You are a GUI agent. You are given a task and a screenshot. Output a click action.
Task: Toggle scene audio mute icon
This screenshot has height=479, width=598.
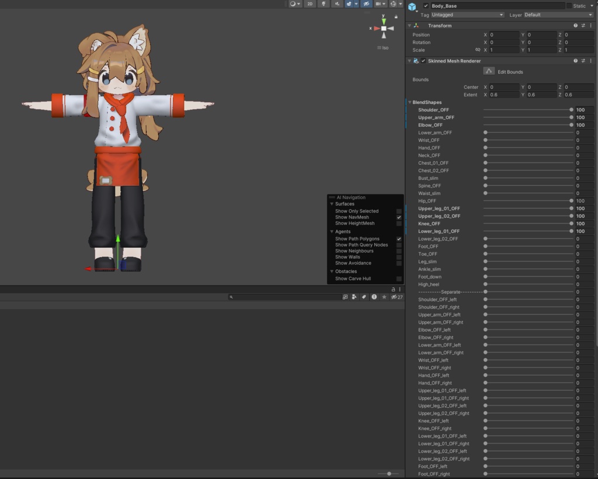point(337,4)
